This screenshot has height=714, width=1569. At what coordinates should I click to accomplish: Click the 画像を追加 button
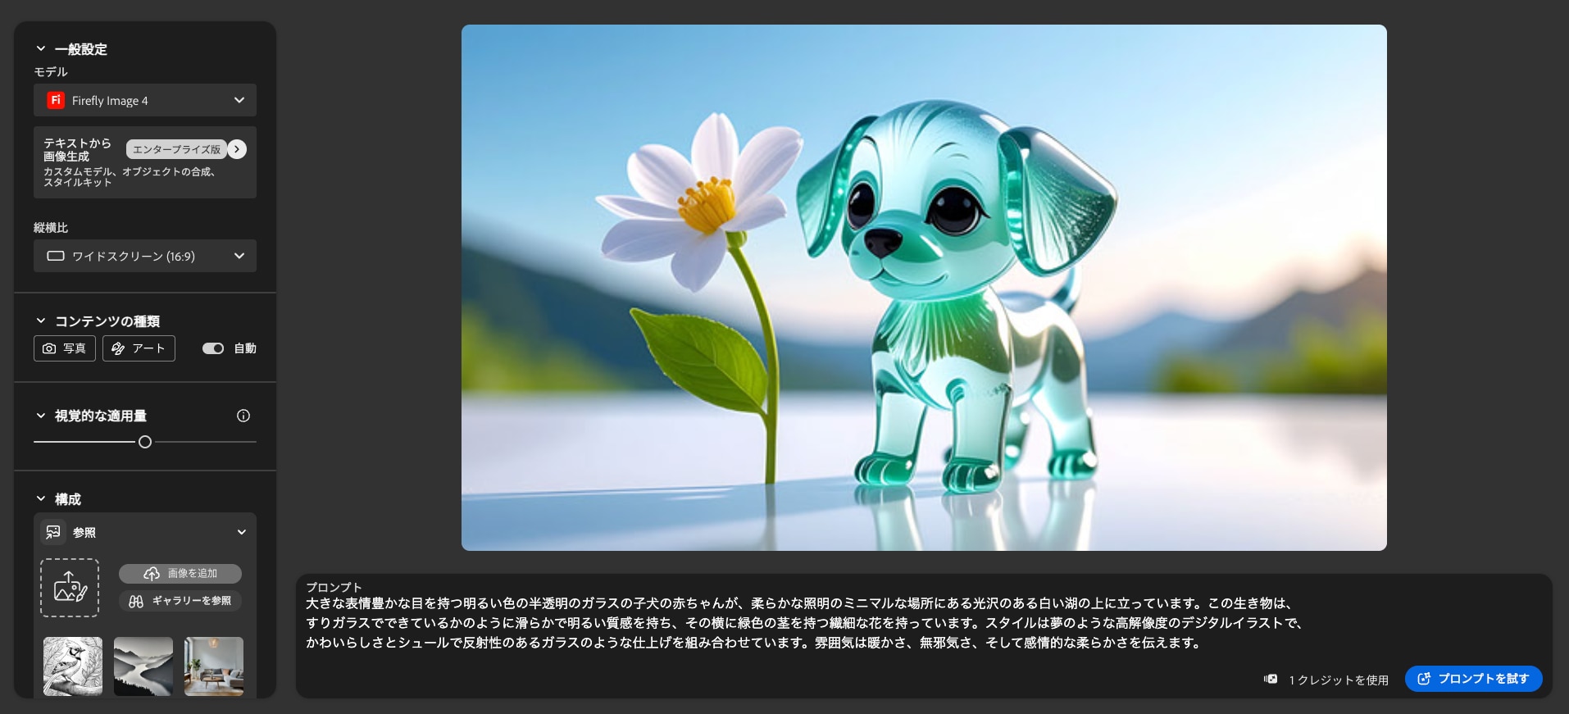coord(180,574)
